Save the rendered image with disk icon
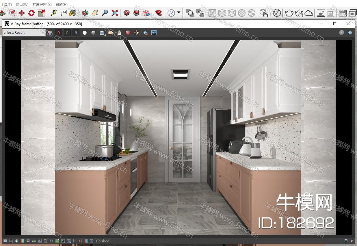Image resolution: width=357 pixels, height=246 pixels. click(102, 33)
